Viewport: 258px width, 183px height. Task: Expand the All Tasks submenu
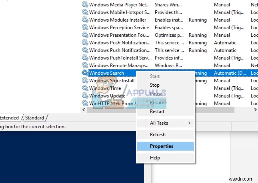click(x=166, y=123)
